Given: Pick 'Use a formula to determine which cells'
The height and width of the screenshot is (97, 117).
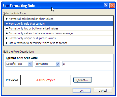Looking at the screenshot, I should click(58, 43).
